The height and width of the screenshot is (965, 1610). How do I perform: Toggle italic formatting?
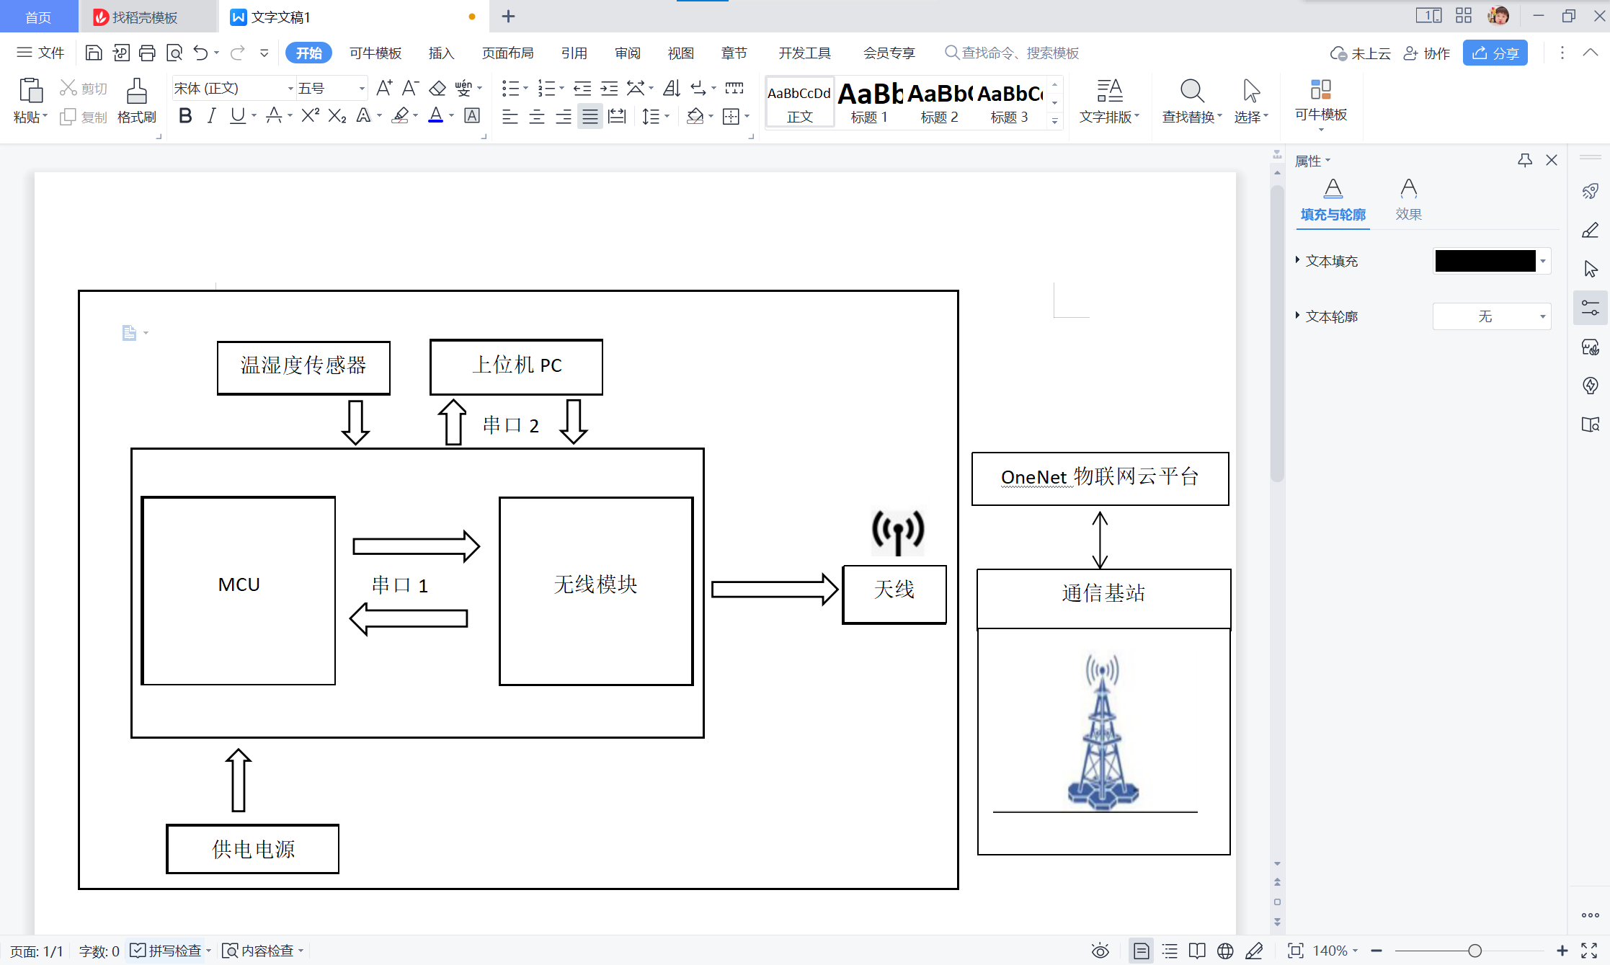pyautogui.click(x=211, y=115)
